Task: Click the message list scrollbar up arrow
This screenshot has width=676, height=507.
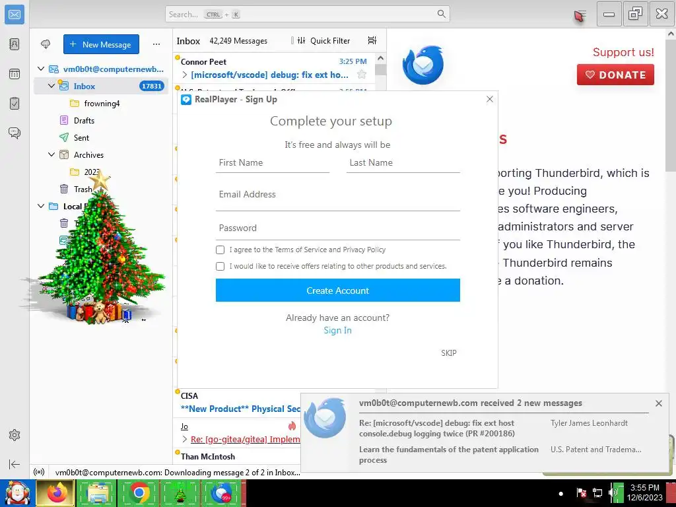Action: 380,58
